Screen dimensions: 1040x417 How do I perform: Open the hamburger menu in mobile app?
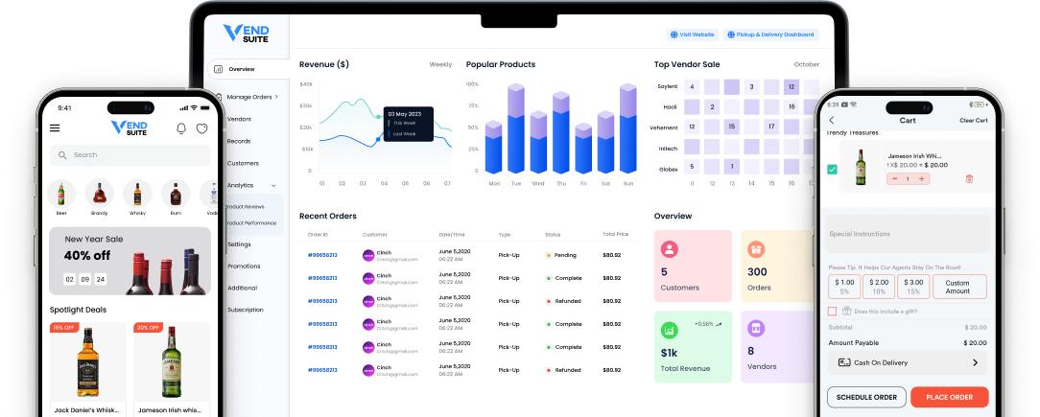pyautogui.click(x=55, y=127)
